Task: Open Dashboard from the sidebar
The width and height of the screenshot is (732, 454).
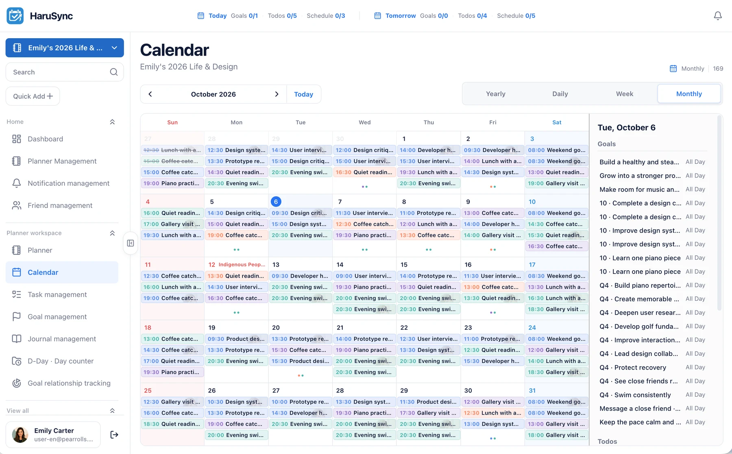Action: (x=62, y=139)
